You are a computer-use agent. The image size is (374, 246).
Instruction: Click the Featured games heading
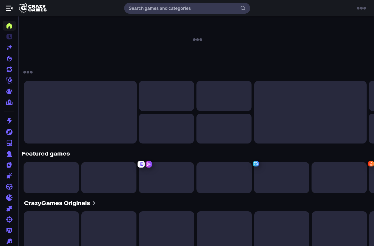[46, 154]
